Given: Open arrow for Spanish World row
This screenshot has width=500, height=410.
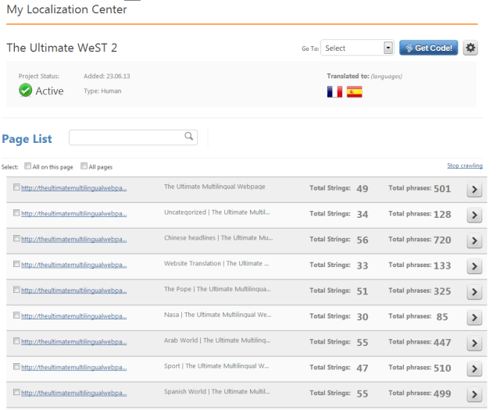Looking at the screenshot, I should coord(473,394).
